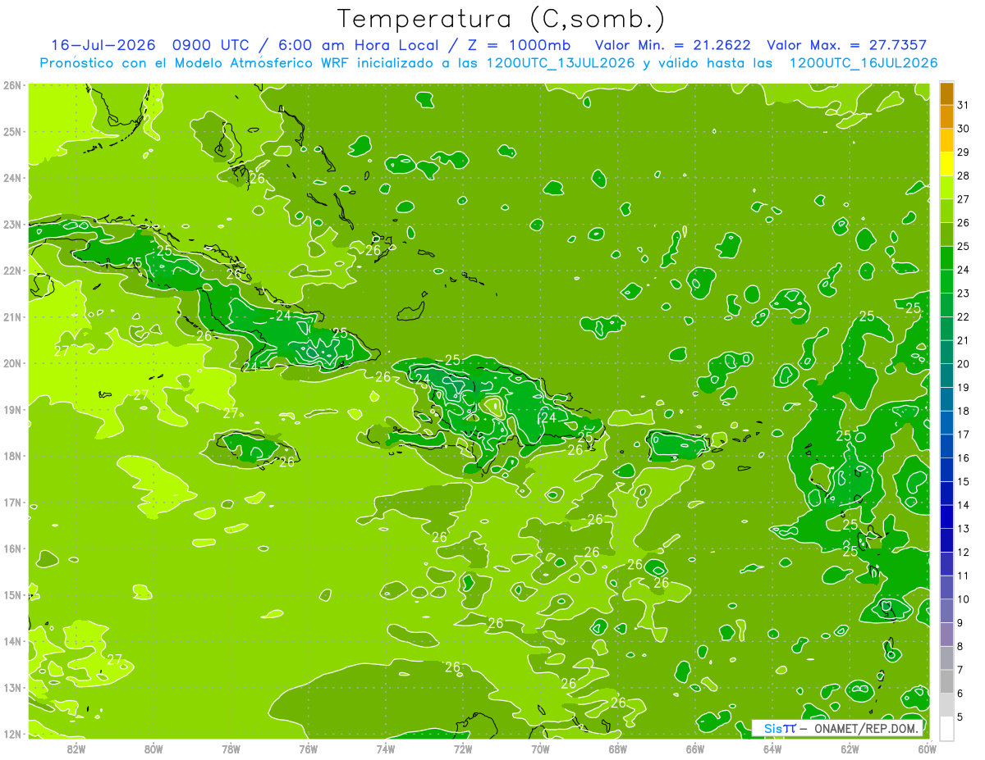Image resolution: width=985 pixels, height=760 pixels.
Task: Select initialization time "1200UTC_13JUL2026"
Action: [561, 63]
